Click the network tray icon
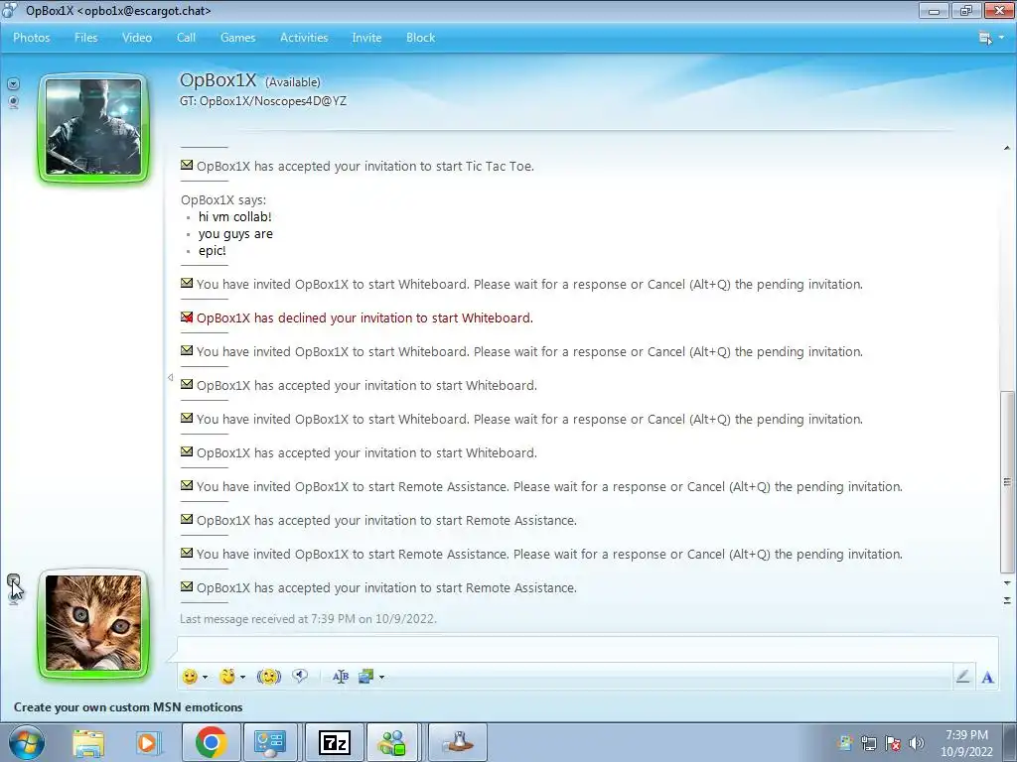Viewport: 1017px width, 762px height. 868,743
